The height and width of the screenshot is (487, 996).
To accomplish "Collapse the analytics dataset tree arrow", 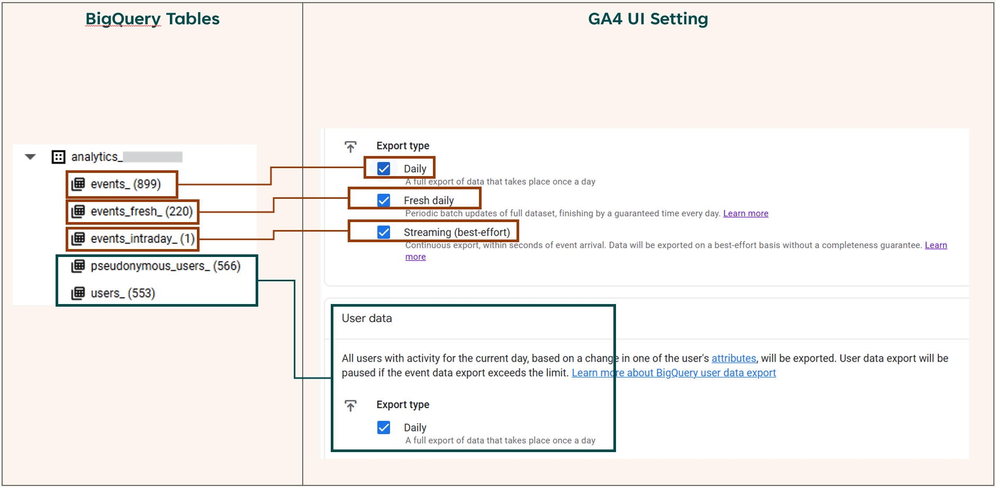I will pos(30,157).
